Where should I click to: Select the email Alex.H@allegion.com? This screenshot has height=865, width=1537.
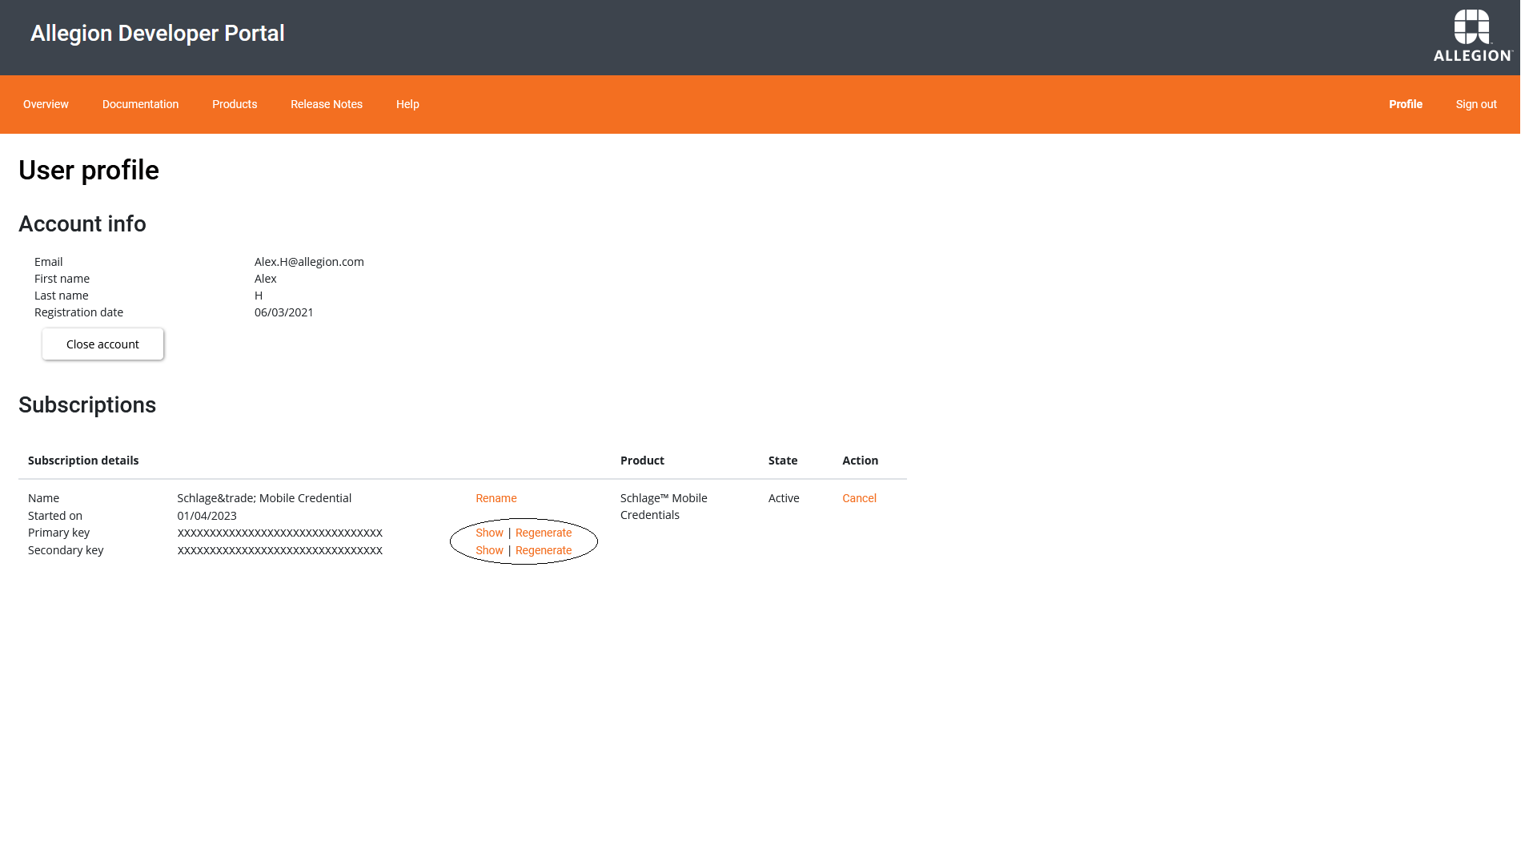309,262
